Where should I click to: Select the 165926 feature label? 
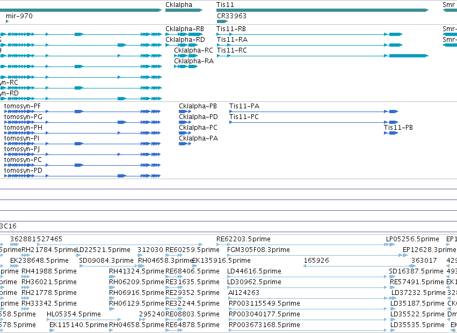[316, 261]
